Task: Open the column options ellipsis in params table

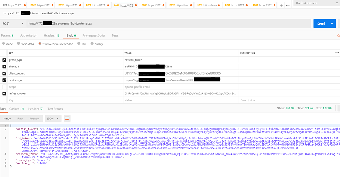Action: click(337, 53)
